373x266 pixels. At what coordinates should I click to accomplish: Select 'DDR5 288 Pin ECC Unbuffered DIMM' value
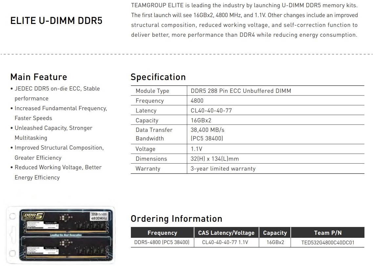click(241, 91)
